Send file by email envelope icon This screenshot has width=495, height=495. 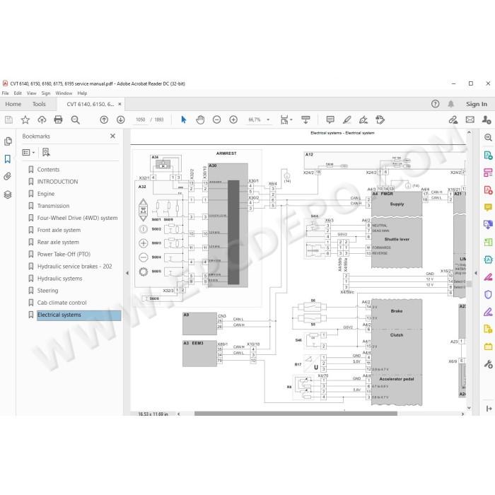(470, 120)
